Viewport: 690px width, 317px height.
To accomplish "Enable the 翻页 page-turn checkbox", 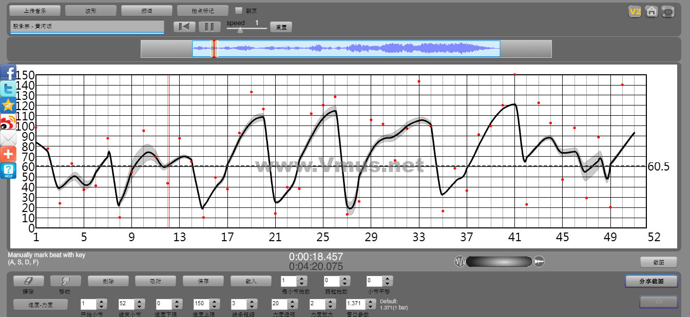I will tap(239, 10).
